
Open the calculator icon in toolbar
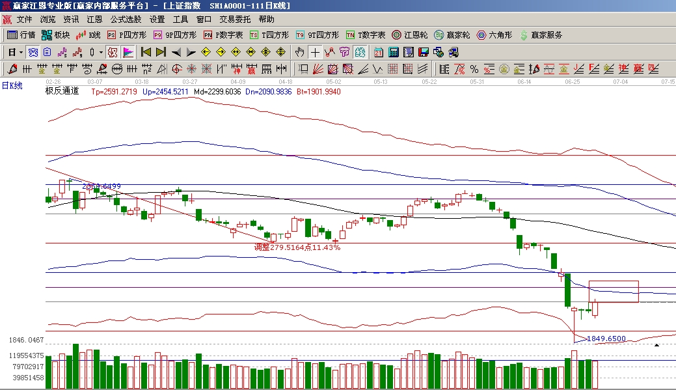394,52
